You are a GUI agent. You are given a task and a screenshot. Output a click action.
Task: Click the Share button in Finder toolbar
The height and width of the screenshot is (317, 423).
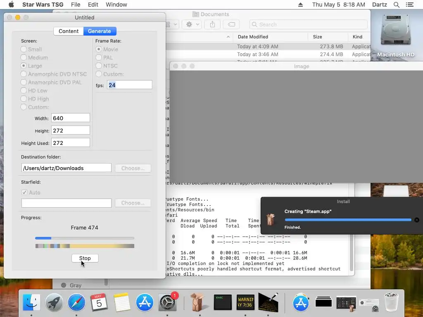coord(213,24)
